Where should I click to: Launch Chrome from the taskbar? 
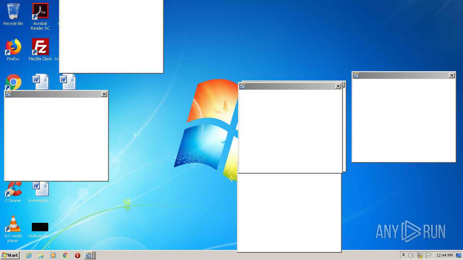65,255
